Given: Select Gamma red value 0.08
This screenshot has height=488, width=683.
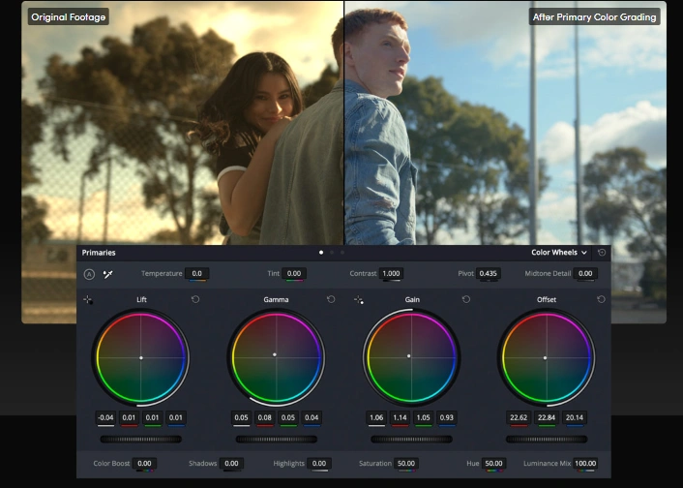Looking at the screenshot, I should click(x=264, y=417).
